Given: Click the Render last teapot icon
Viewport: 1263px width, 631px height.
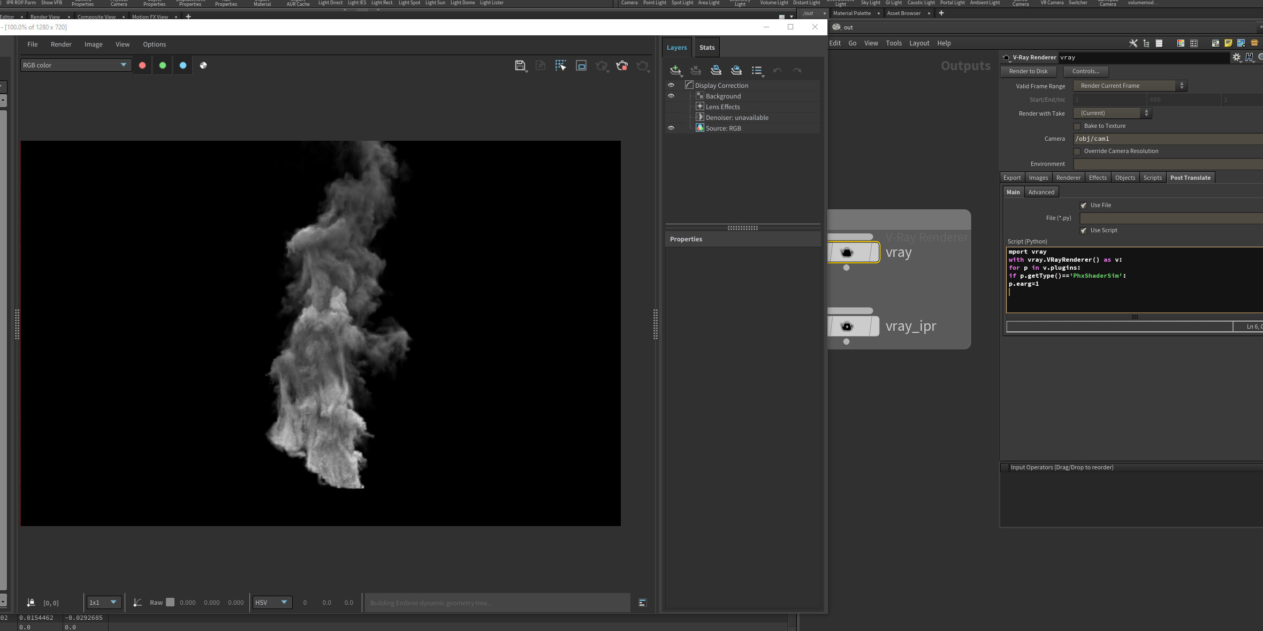Looking at the screenshot, I should point(642,65).
